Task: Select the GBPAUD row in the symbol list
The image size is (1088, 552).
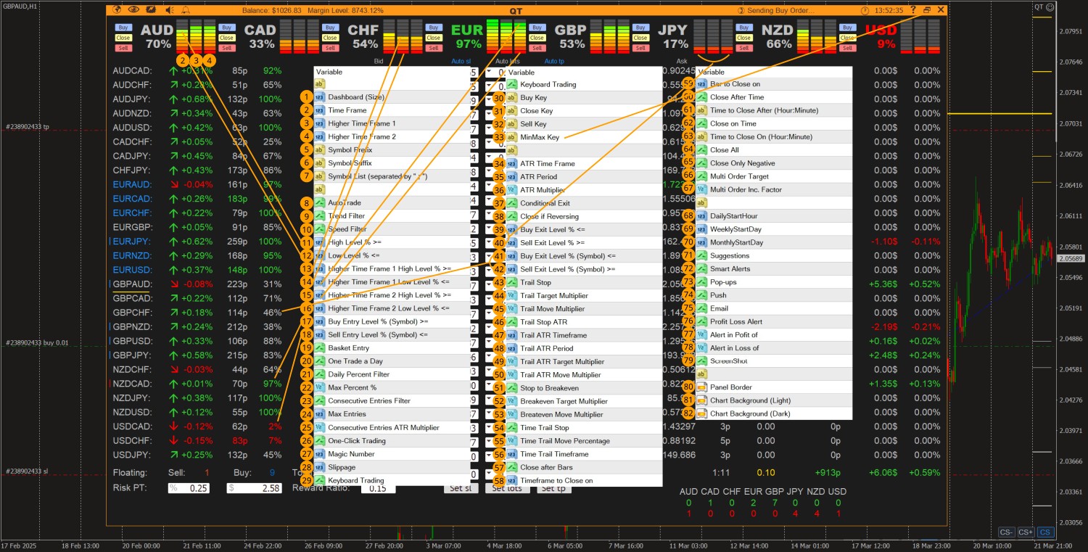Action: (x=132, y=284)
